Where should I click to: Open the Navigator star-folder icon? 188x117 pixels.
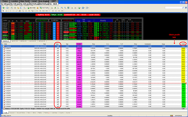click(18, 8)
